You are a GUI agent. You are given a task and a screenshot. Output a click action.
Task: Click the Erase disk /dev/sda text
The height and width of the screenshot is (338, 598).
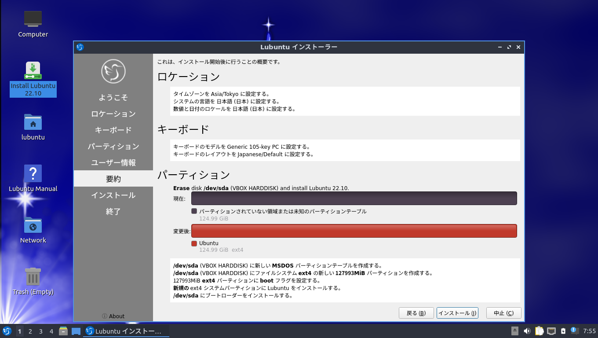[261, 188]
